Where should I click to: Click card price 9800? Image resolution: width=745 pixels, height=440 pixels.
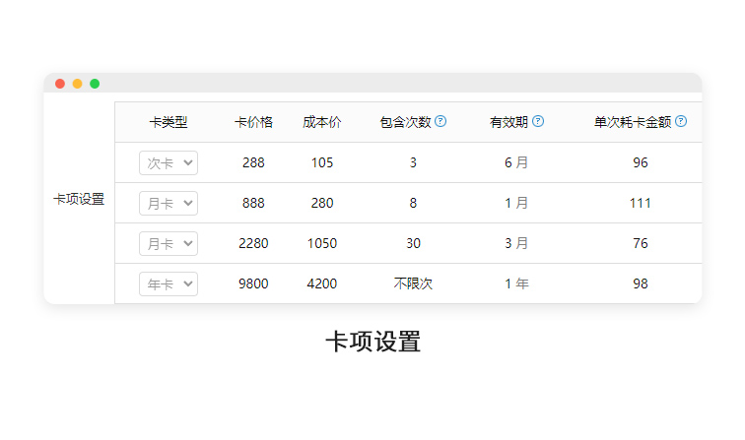pos(253,283)
